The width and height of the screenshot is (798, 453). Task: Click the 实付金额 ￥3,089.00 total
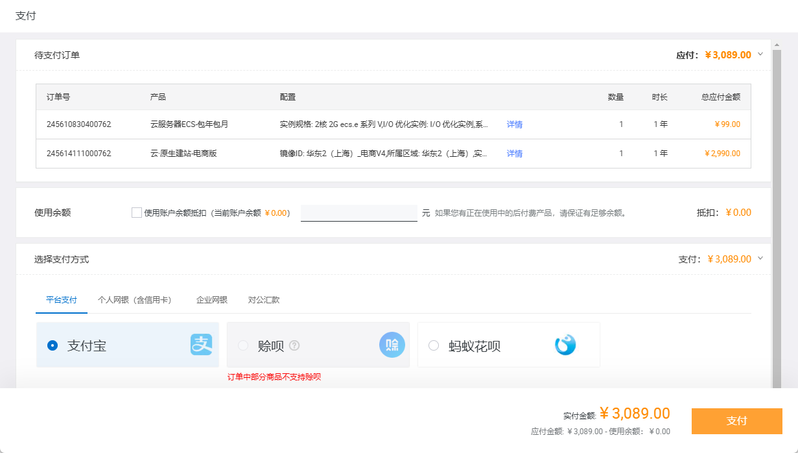click(x=635, y=413)
